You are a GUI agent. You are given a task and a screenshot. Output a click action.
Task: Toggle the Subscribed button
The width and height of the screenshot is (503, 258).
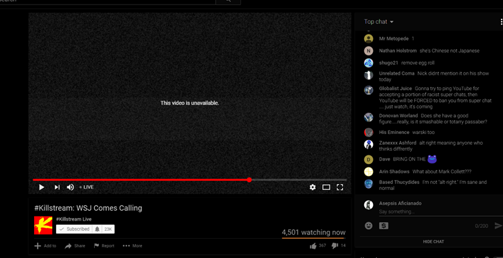click(x=75, y=229)
